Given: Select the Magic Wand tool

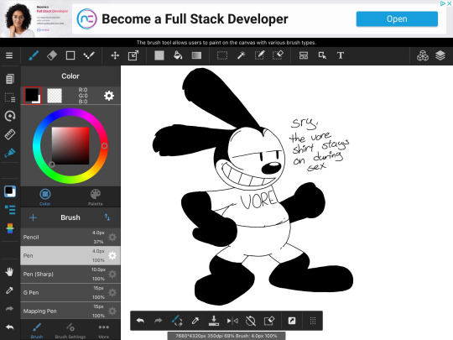Looking at the screenshot, I should click(x=241, y=55).
